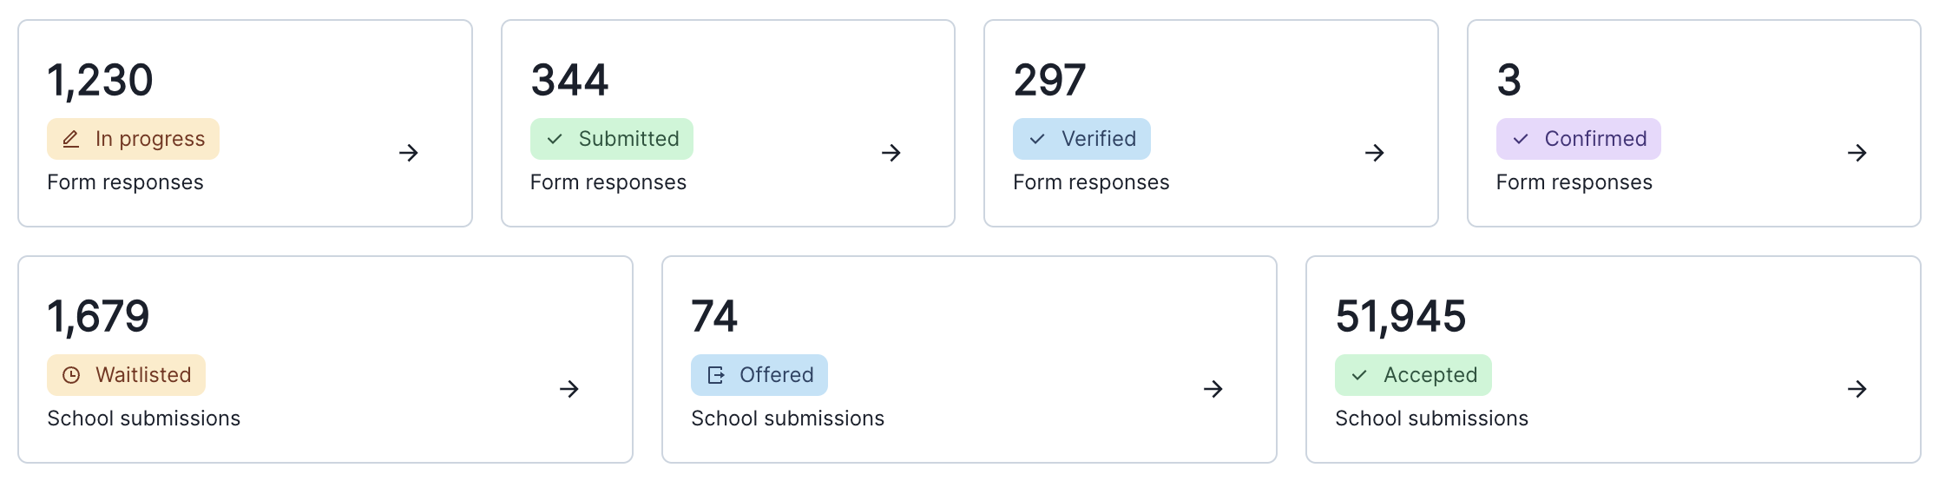Image resolution: width=1939 pixels, height=481 pixels.
Task: Click the pencil icon in In progress badge
Action: (71, 139)
